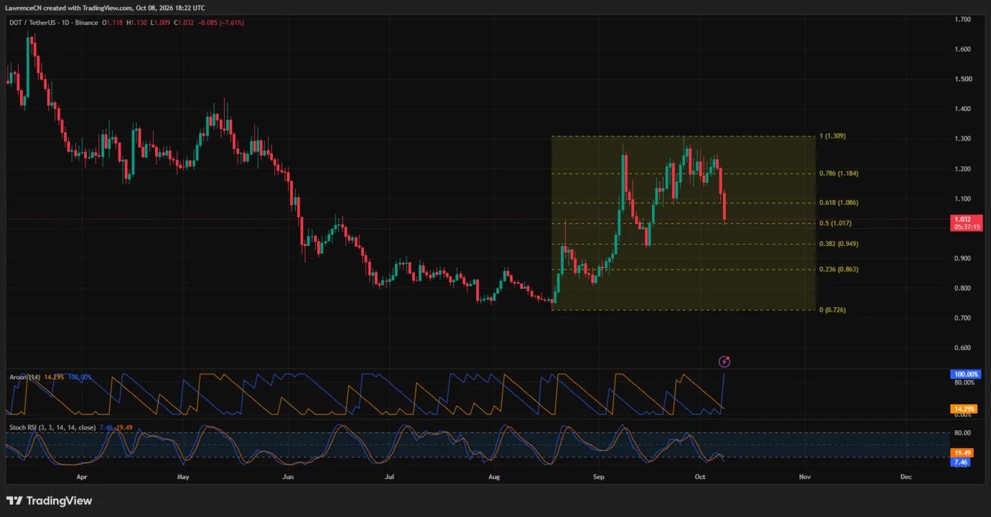Click the Apr label on the time axis

81,476
